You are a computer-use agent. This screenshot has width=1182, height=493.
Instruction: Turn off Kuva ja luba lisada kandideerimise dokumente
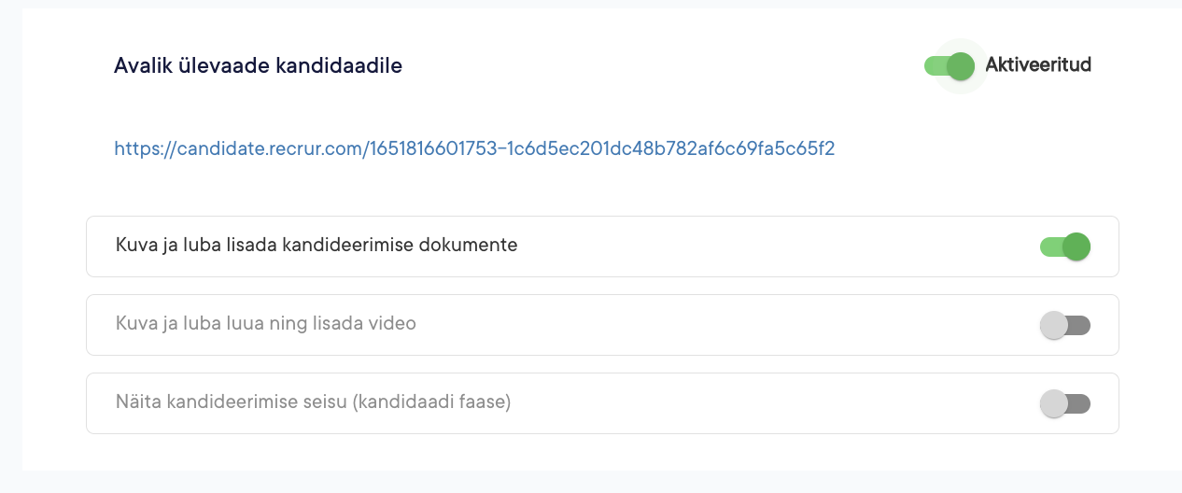coord(1065,246)
